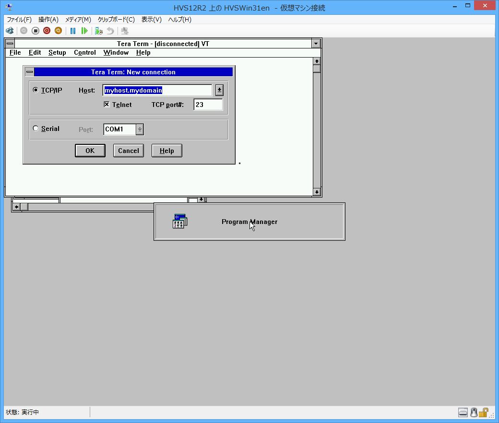Click the keyboard status icon
The width and height of the screenshot is (499, 423).
(x=463, y=412)
